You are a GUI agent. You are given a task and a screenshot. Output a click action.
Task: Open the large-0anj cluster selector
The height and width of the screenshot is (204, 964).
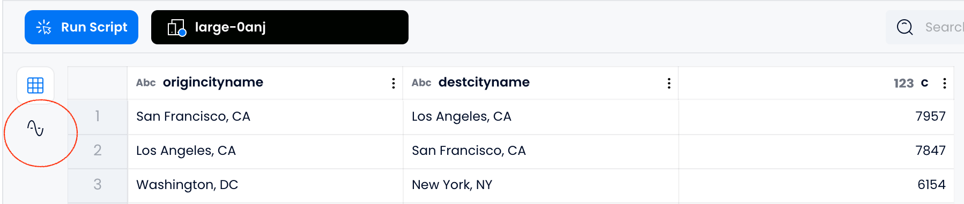coord(280,27)
